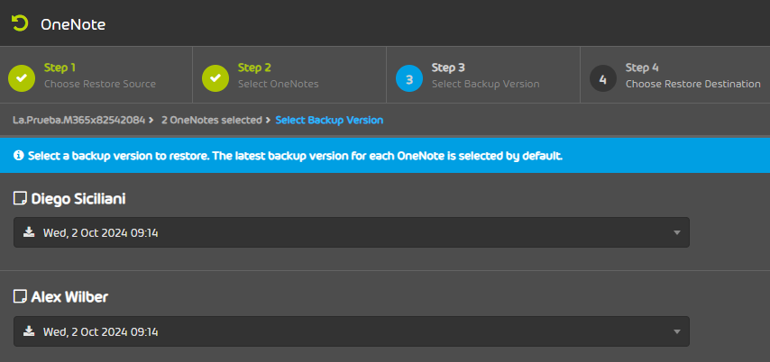Click the Step 2 green checkmark icon
This screenshot has width=770, height=362.
[215, 78]
